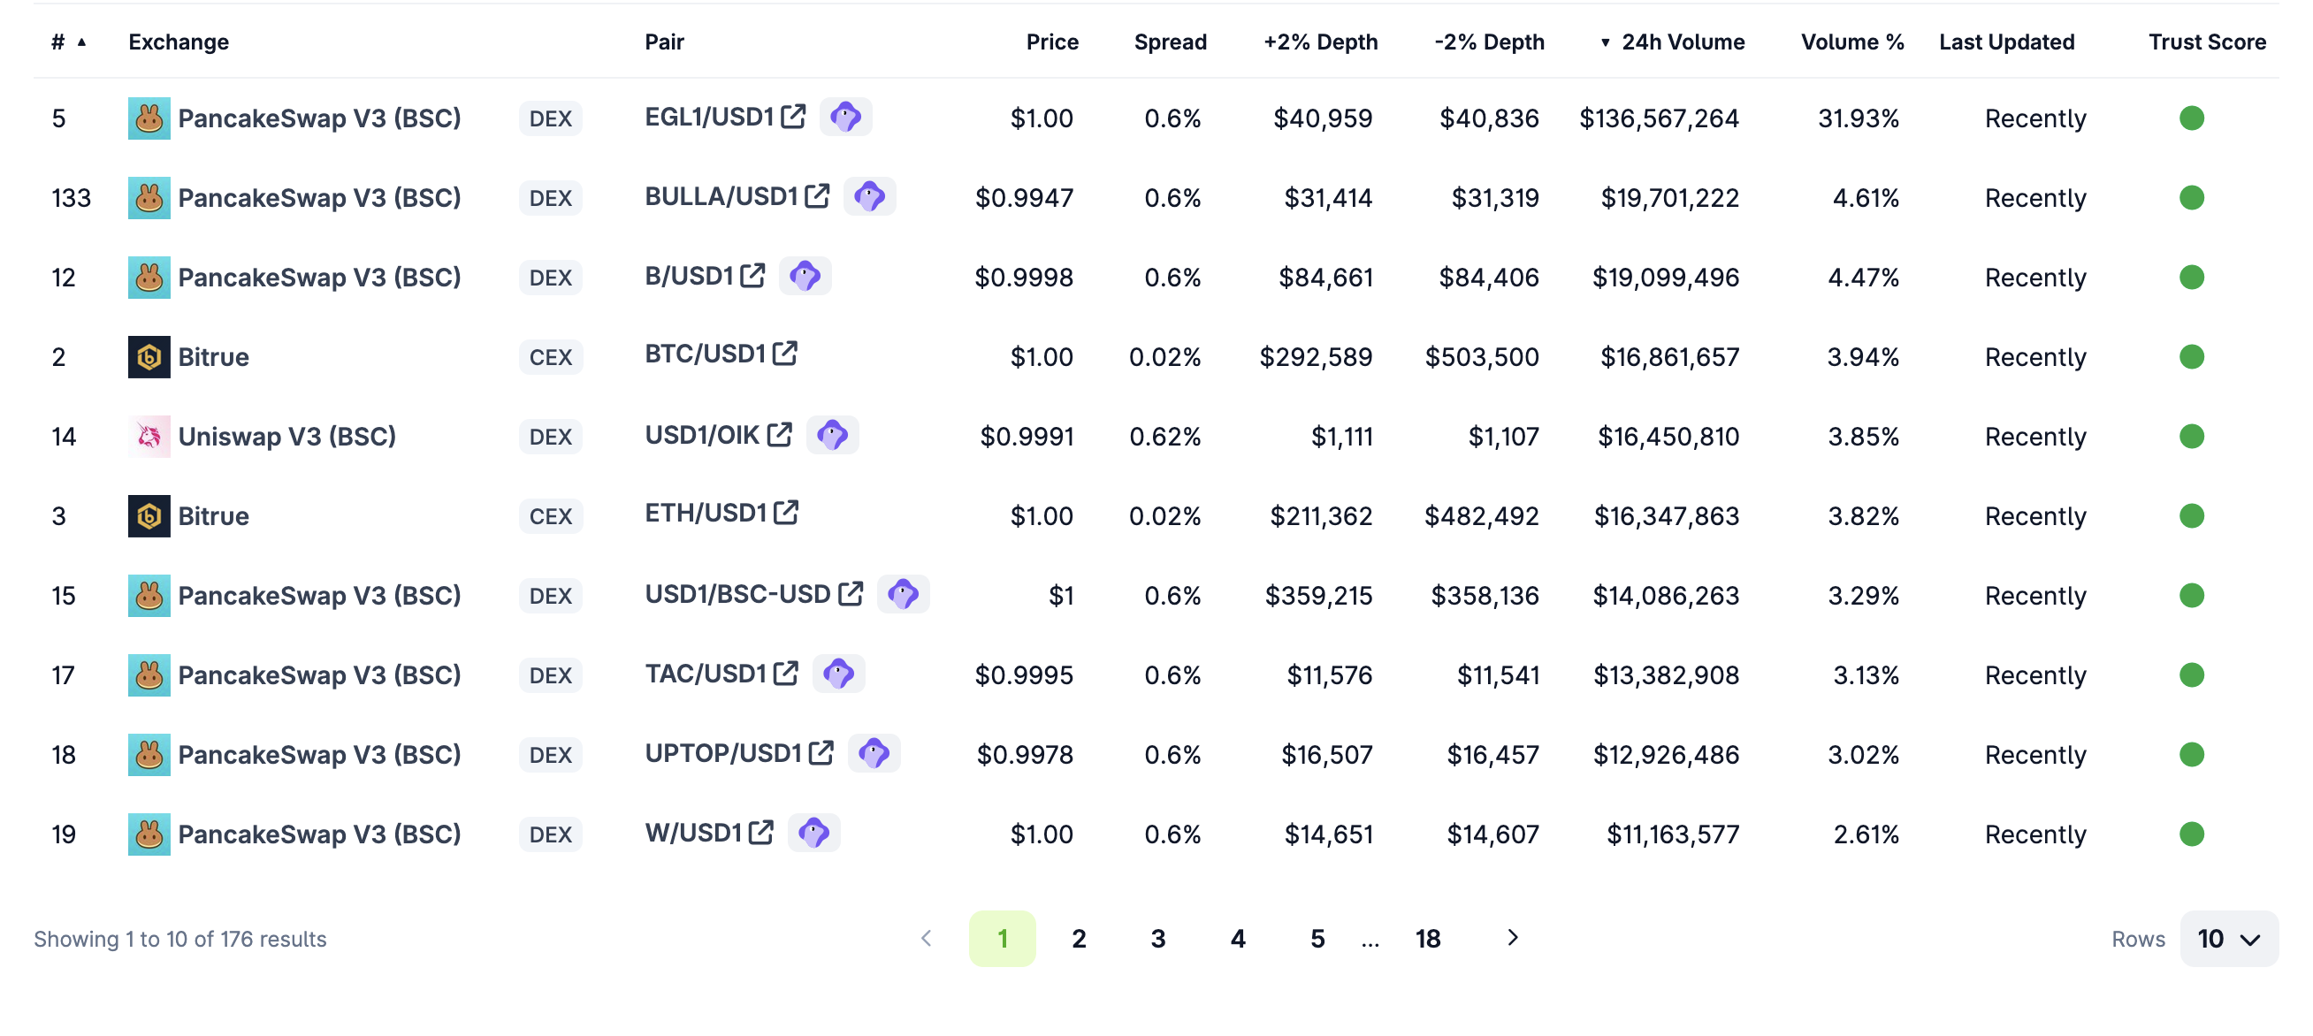The image size is (2313, 1036).
Task: Click the previous page arrow
Action: (927, 938)
